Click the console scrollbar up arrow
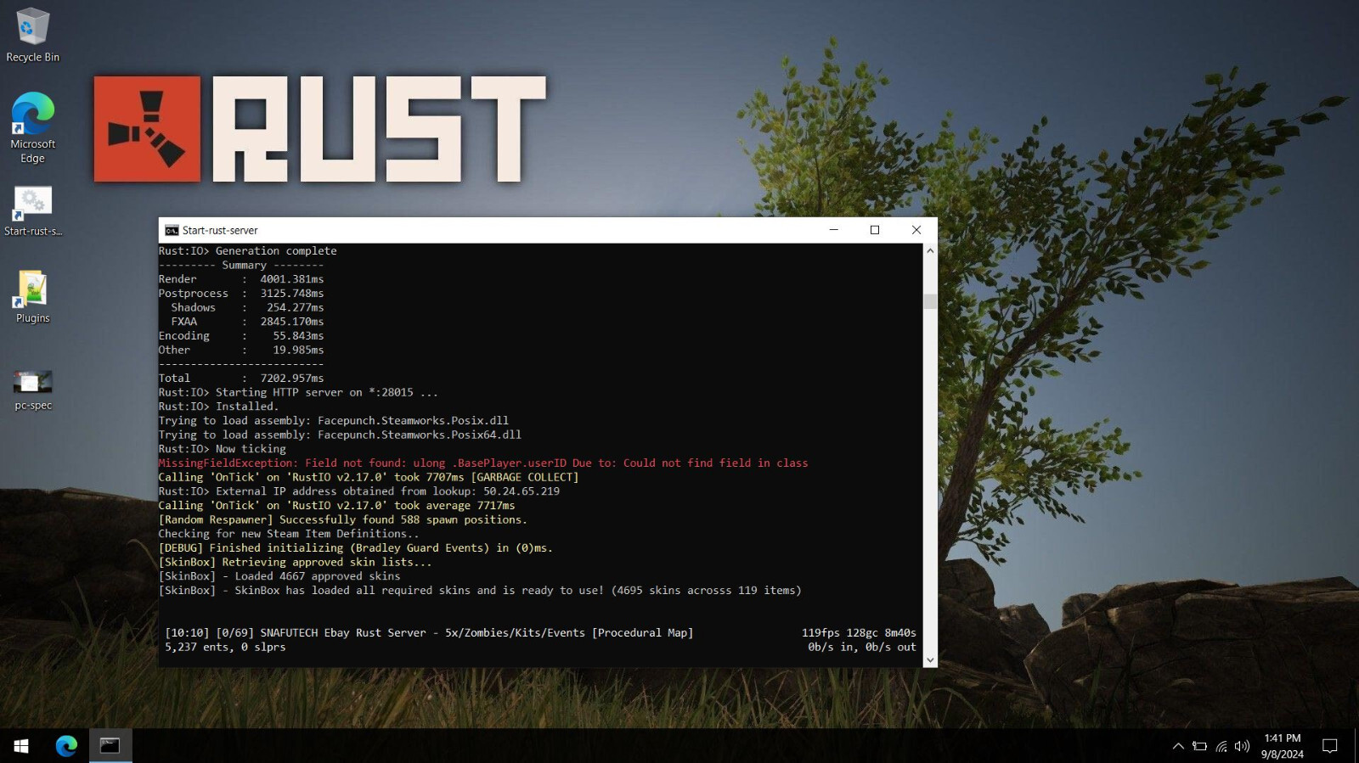Image resolution: width=1359 pixels, height=763 pixels. pyautogui.click(x=930, y=250)
